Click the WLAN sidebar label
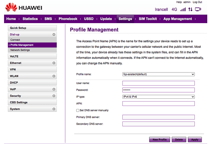216x144 pixels. [x=14, y=76]
